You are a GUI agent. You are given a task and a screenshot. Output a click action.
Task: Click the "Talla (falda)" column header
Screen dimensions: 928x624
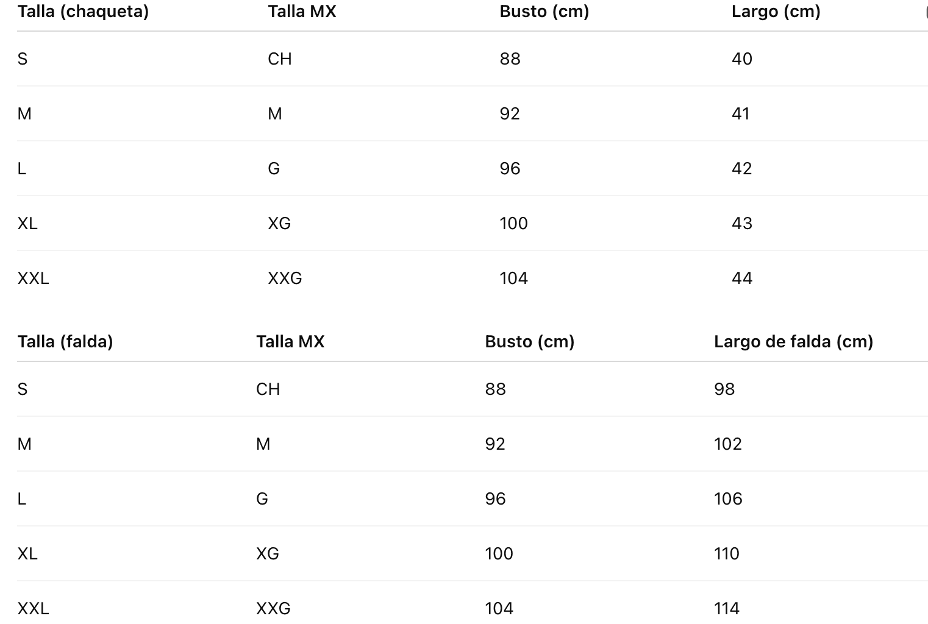coord(65,342)
